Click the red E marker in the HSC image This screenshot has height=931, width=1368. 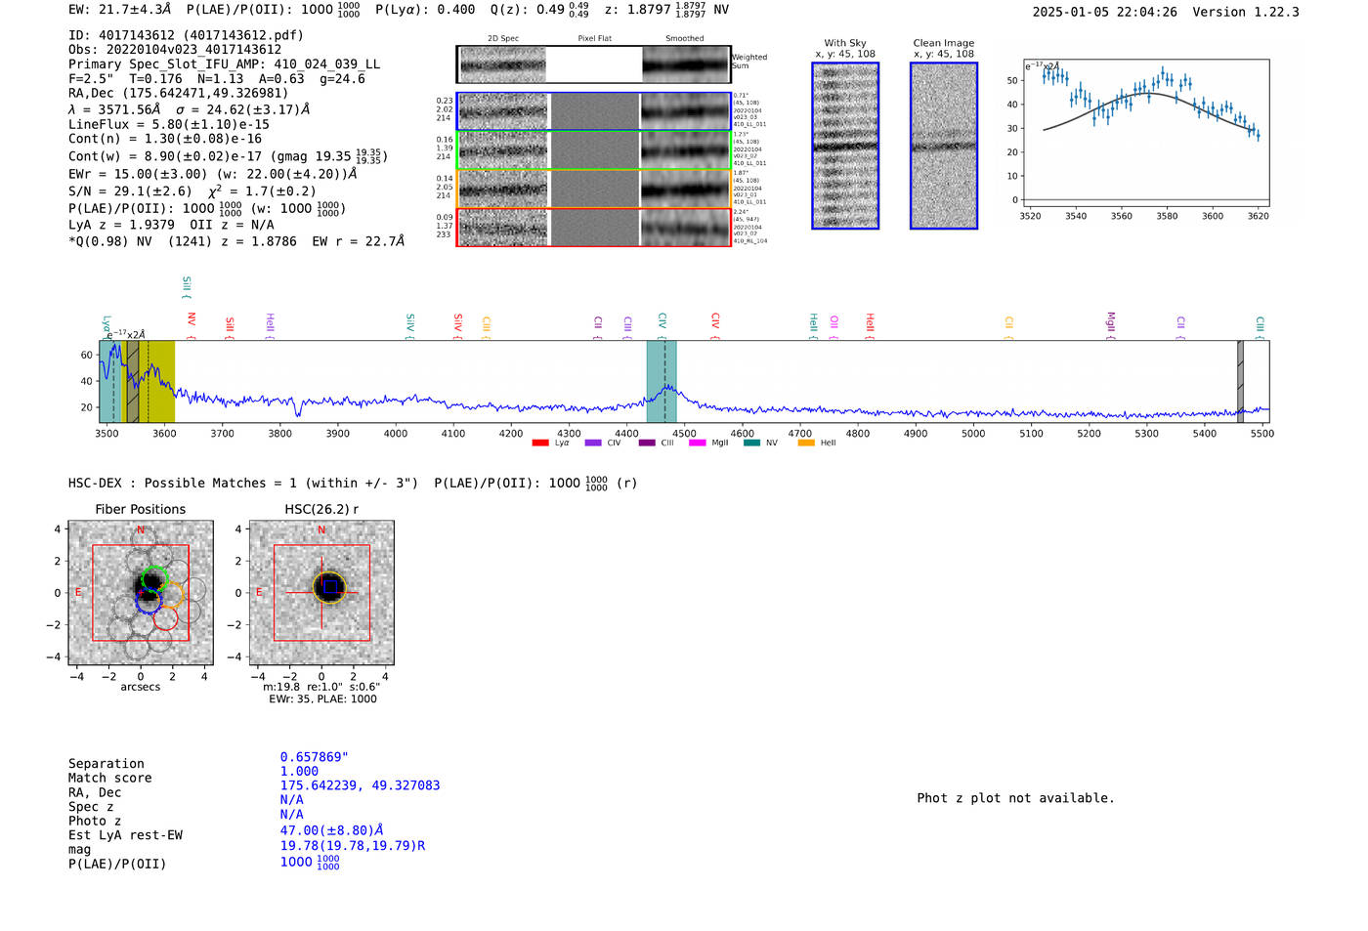[259, 593]
